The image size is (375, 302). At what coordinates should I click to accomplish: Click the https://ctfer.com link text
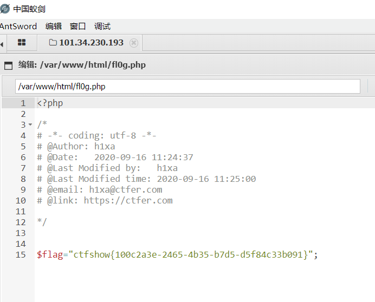pyautogui.click(x=128, y=200)
